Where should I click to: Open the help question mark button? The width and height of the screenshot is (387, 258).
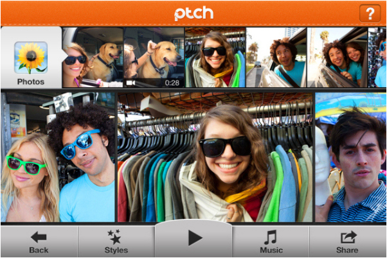(x=369, y=13)
